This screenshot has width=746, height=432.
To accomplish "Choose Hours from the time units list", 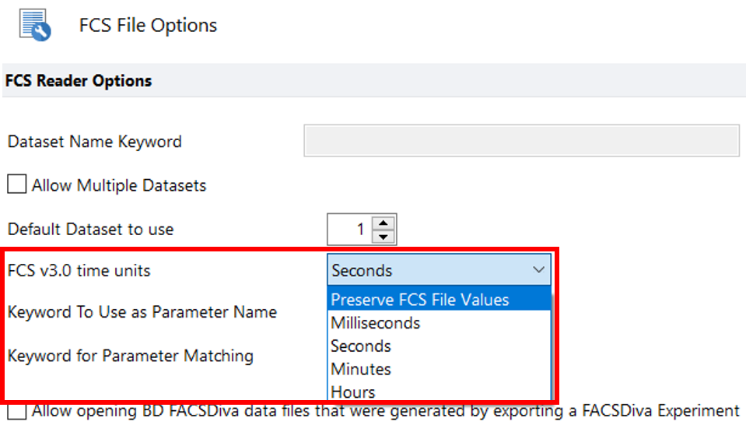I will [353, 392].
